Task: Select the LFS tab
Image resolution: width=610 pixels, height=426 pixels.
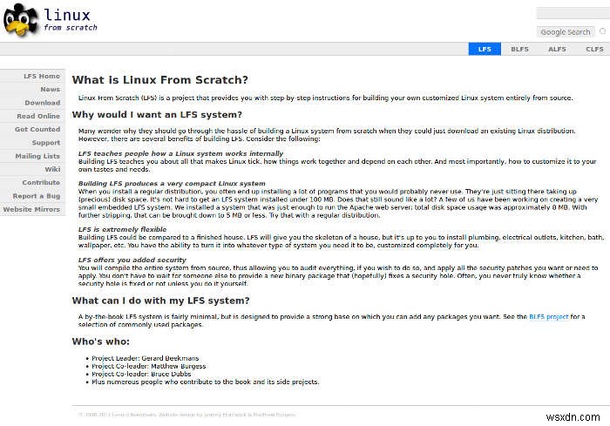Action: (485, 49)
